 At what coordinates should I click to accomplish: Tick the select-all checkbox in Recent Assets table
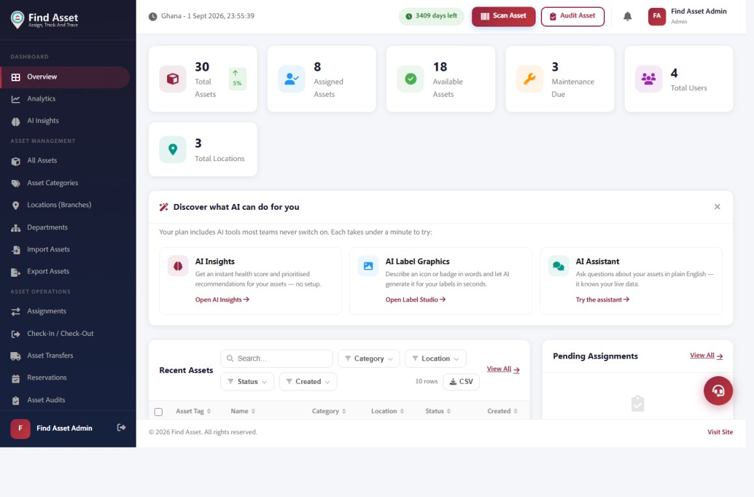pos(158,411)
